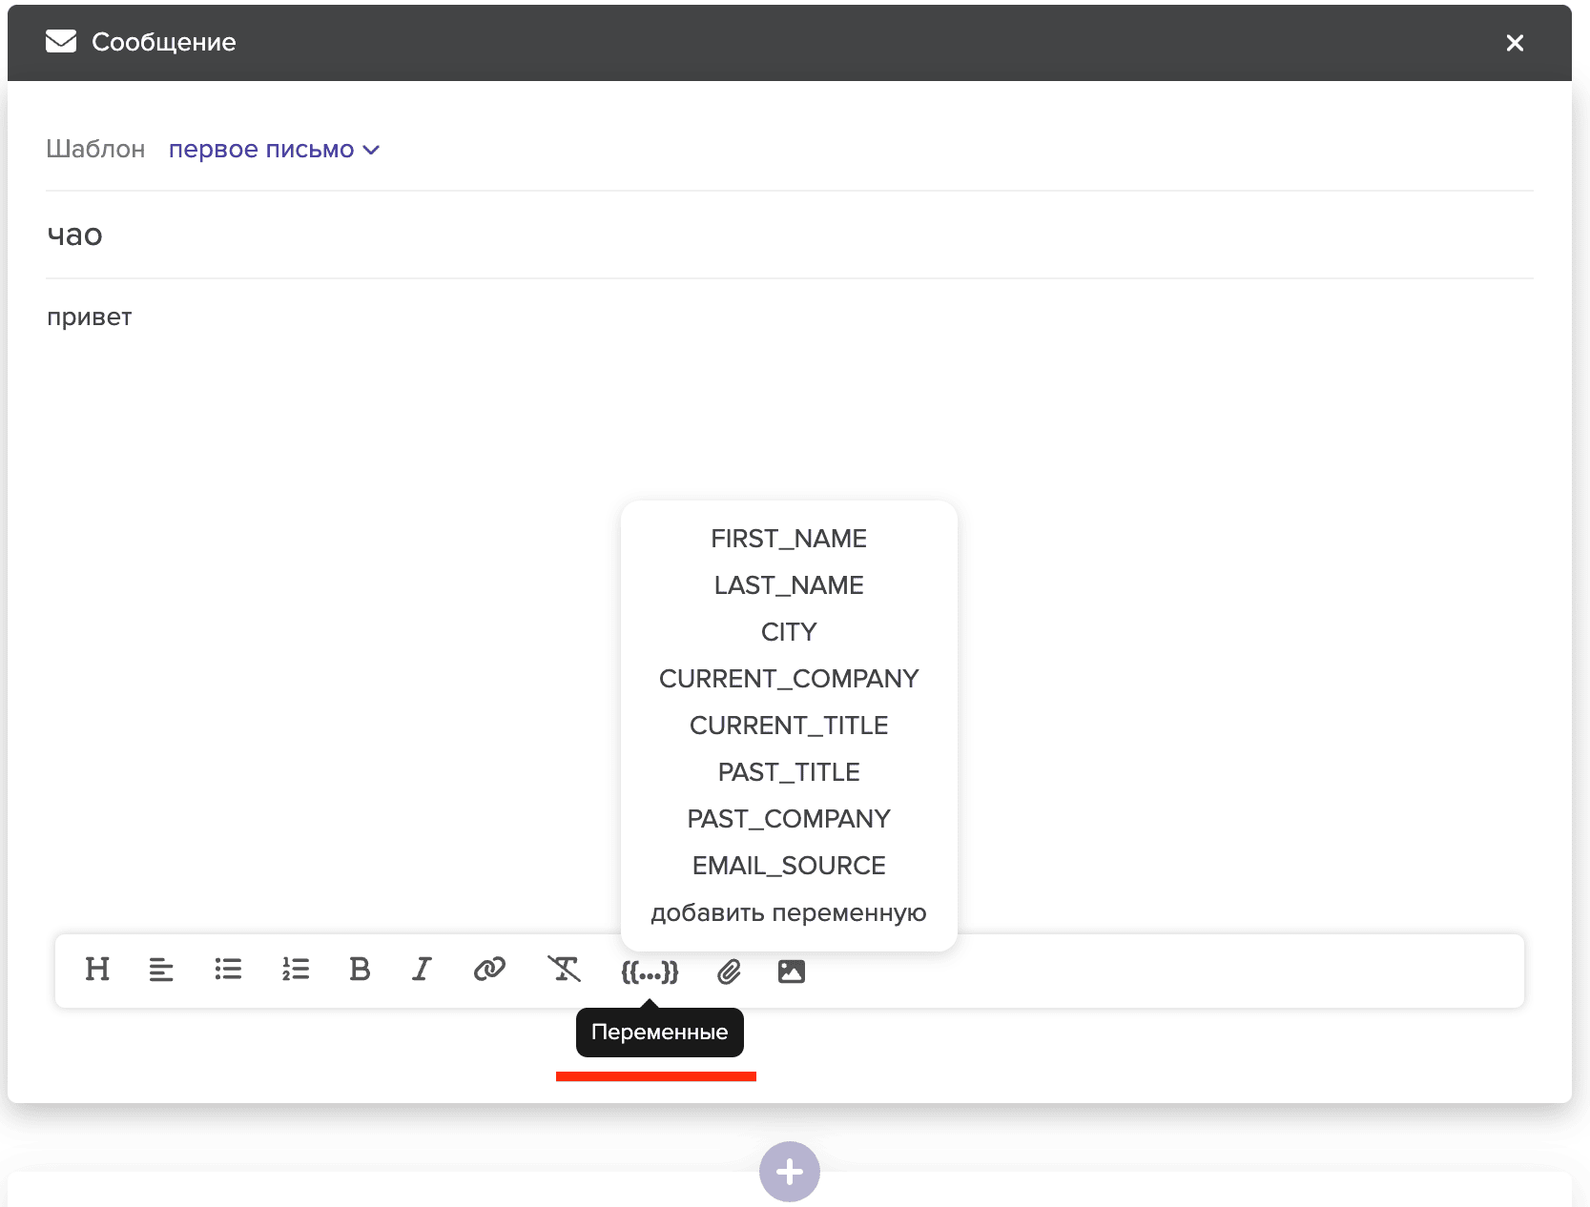This screenshot has width=1590, height=1207.
Task: Select the CITY variable option
Action: pos(789,632)
